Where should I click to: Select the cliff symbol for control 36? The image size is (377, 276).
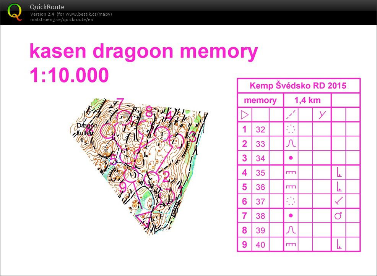[x=291, y=187]
